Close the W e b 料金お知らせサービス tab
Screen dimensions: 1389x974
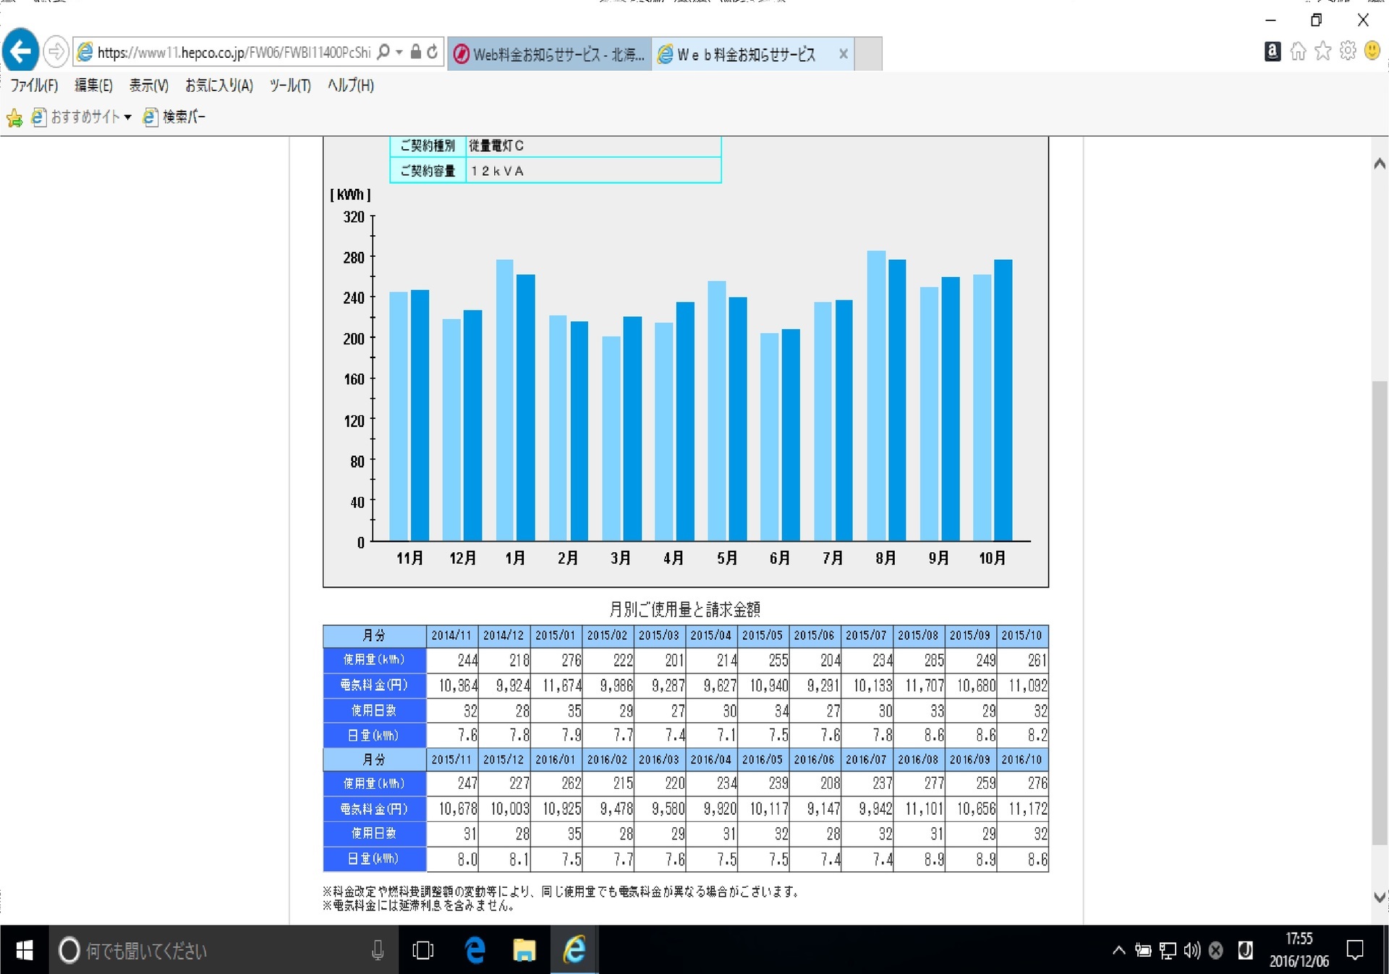pyautogui.click(x=843, y=54)
